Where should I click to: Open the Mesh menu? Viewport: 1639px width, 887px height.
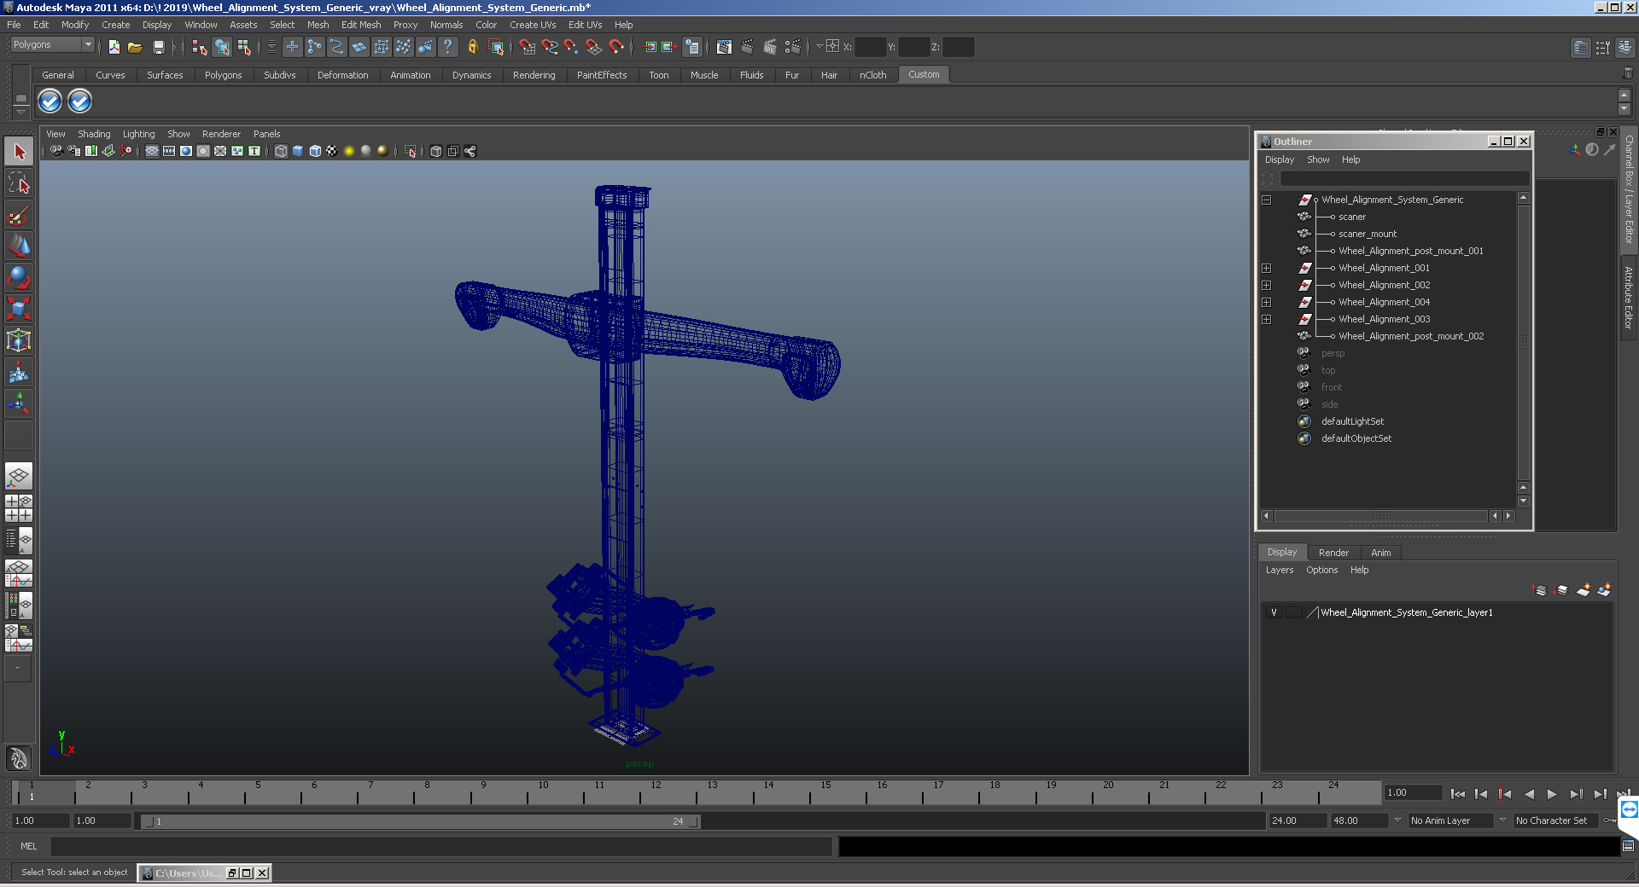click(318, 25)
